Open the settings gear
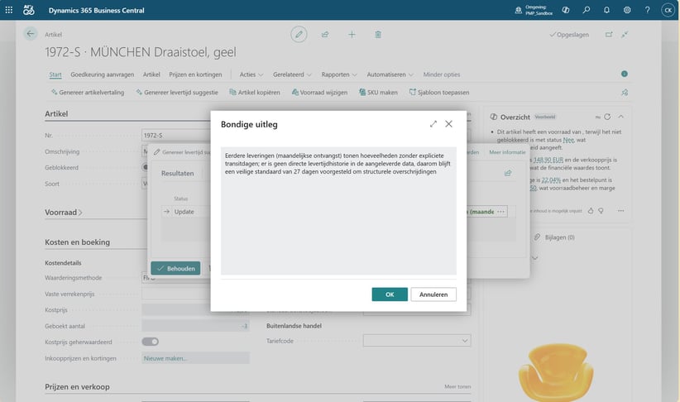 point(627,10)
